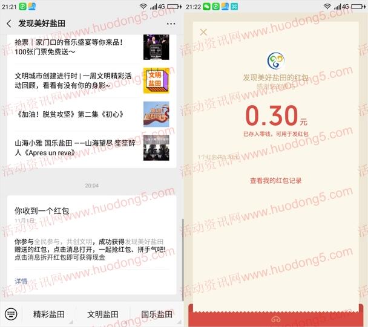Tap the 20:04 timestamp
This screenshot has height=327, width=368.
point(91,186)
